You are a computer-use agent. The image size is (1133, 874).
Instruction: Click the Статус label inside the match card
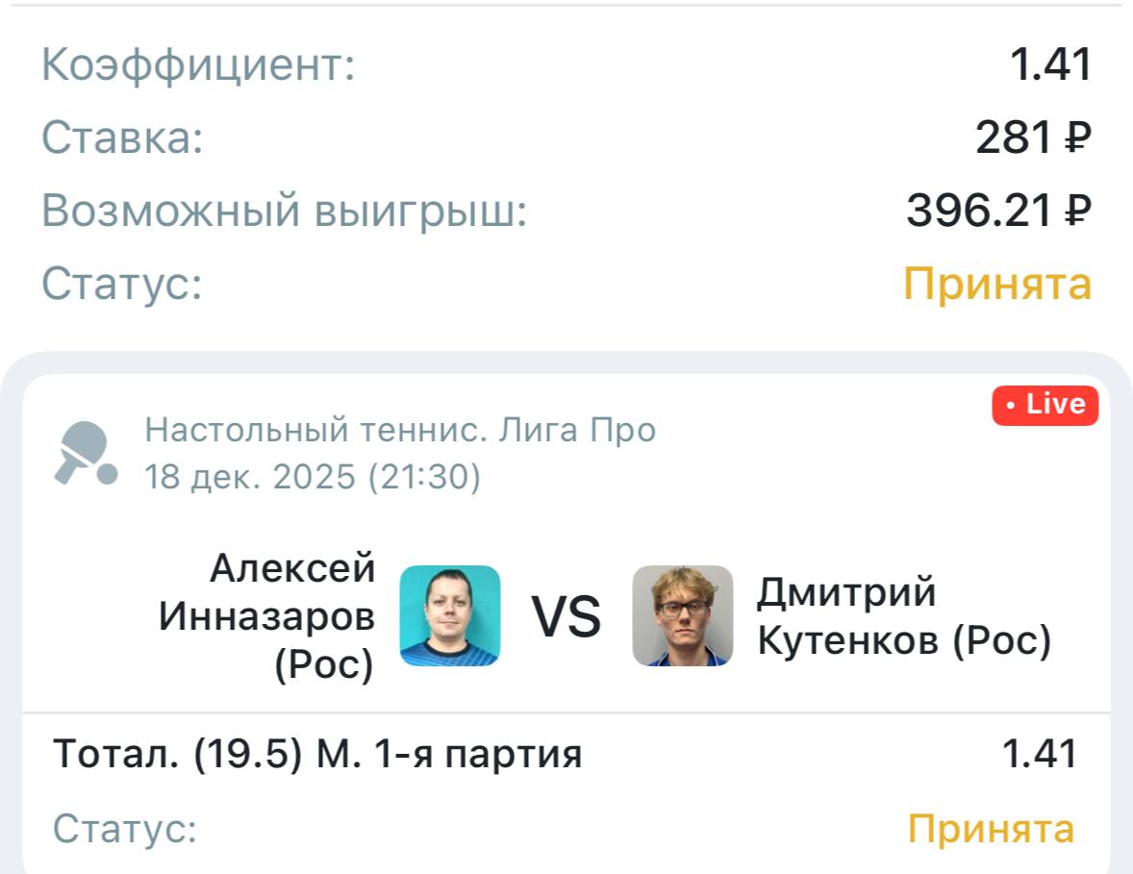125,829
